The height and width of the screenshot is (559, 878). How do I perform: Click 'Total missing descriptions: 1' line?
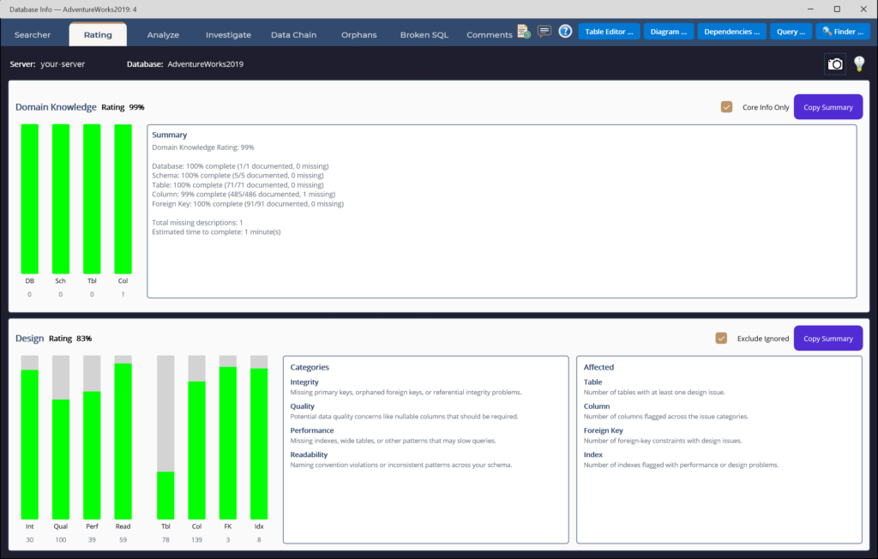point(197,222)
